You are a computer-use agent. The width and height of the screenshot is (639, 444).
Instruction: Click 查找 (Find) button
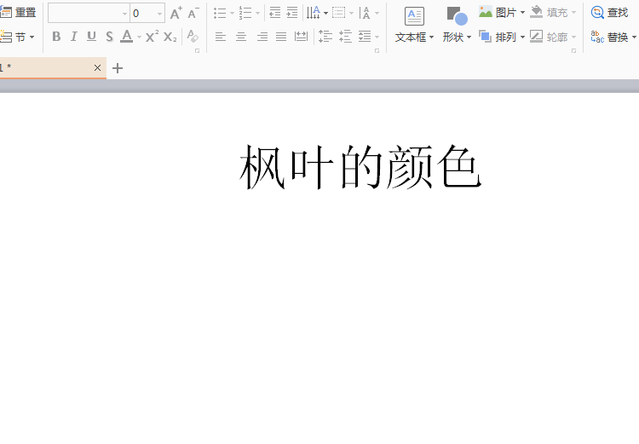(x=610, y=13)
